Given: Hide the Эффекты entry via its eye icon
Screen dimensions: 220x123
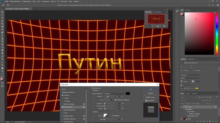Looking at the screenshot, I should (x=186, y=109).
